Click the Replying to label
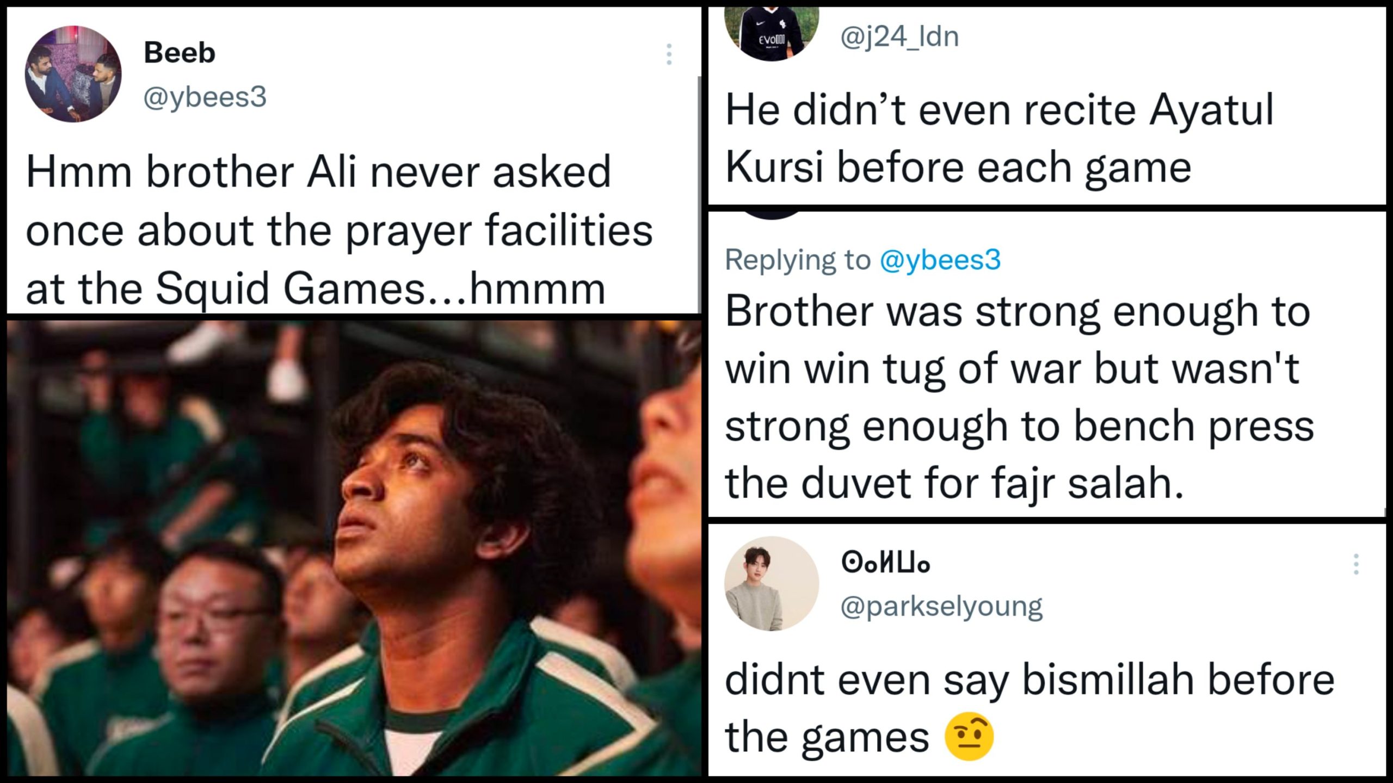The image size is (1393, 783). tap(798, 260)
